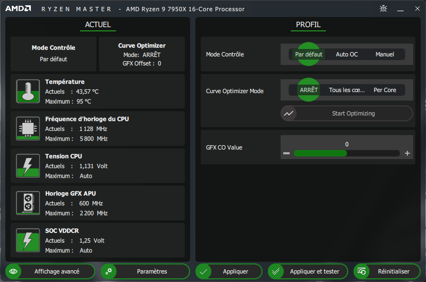Click the Mode Contrôle Par défaut status panel
426x282 pixels.
(x=54, y=54)
